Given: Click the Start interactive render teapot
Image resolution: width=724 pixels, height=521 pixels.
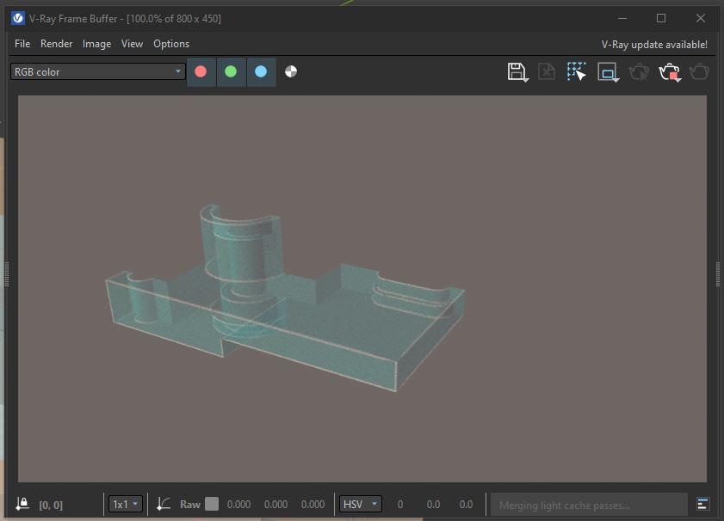Looking at the screenshot, I should pyautogui.click(x=639, y=72).
